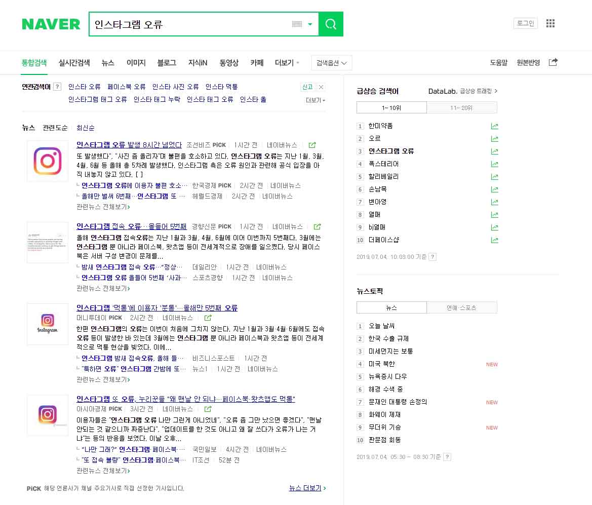Viewport: 592px width, 505px height.
Task: Expand 관련뉴스 전체보기 under 경향신문 article
Action: 103,289
